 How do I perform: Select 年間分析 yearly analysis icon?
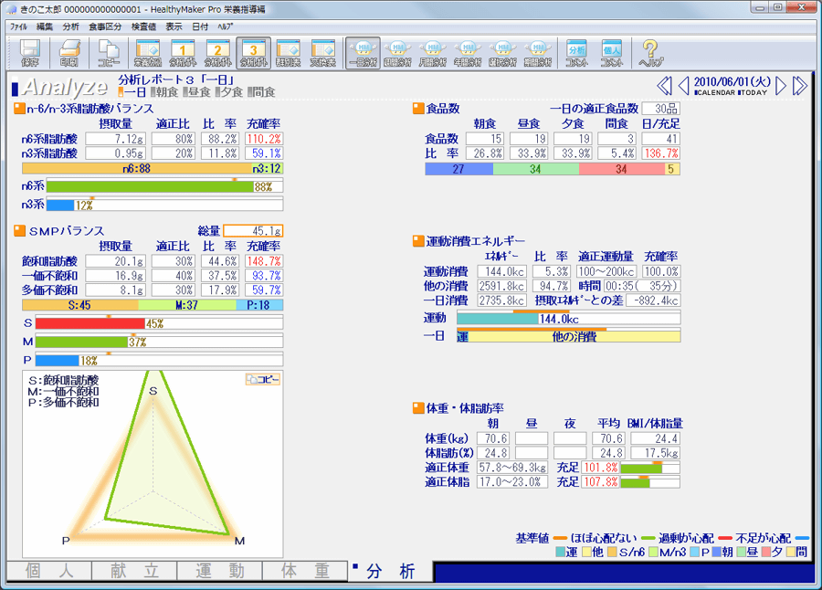click(x=468, y=53)
